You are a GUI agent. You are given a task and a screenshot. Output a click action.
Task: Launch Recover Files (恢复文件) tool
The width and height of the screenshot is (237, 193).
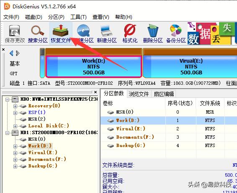tap(61, 34)
